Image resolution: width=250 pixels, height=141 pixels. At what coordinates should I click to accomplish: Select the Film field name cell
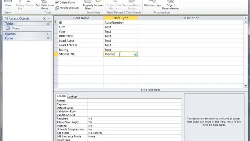(81, 27)
